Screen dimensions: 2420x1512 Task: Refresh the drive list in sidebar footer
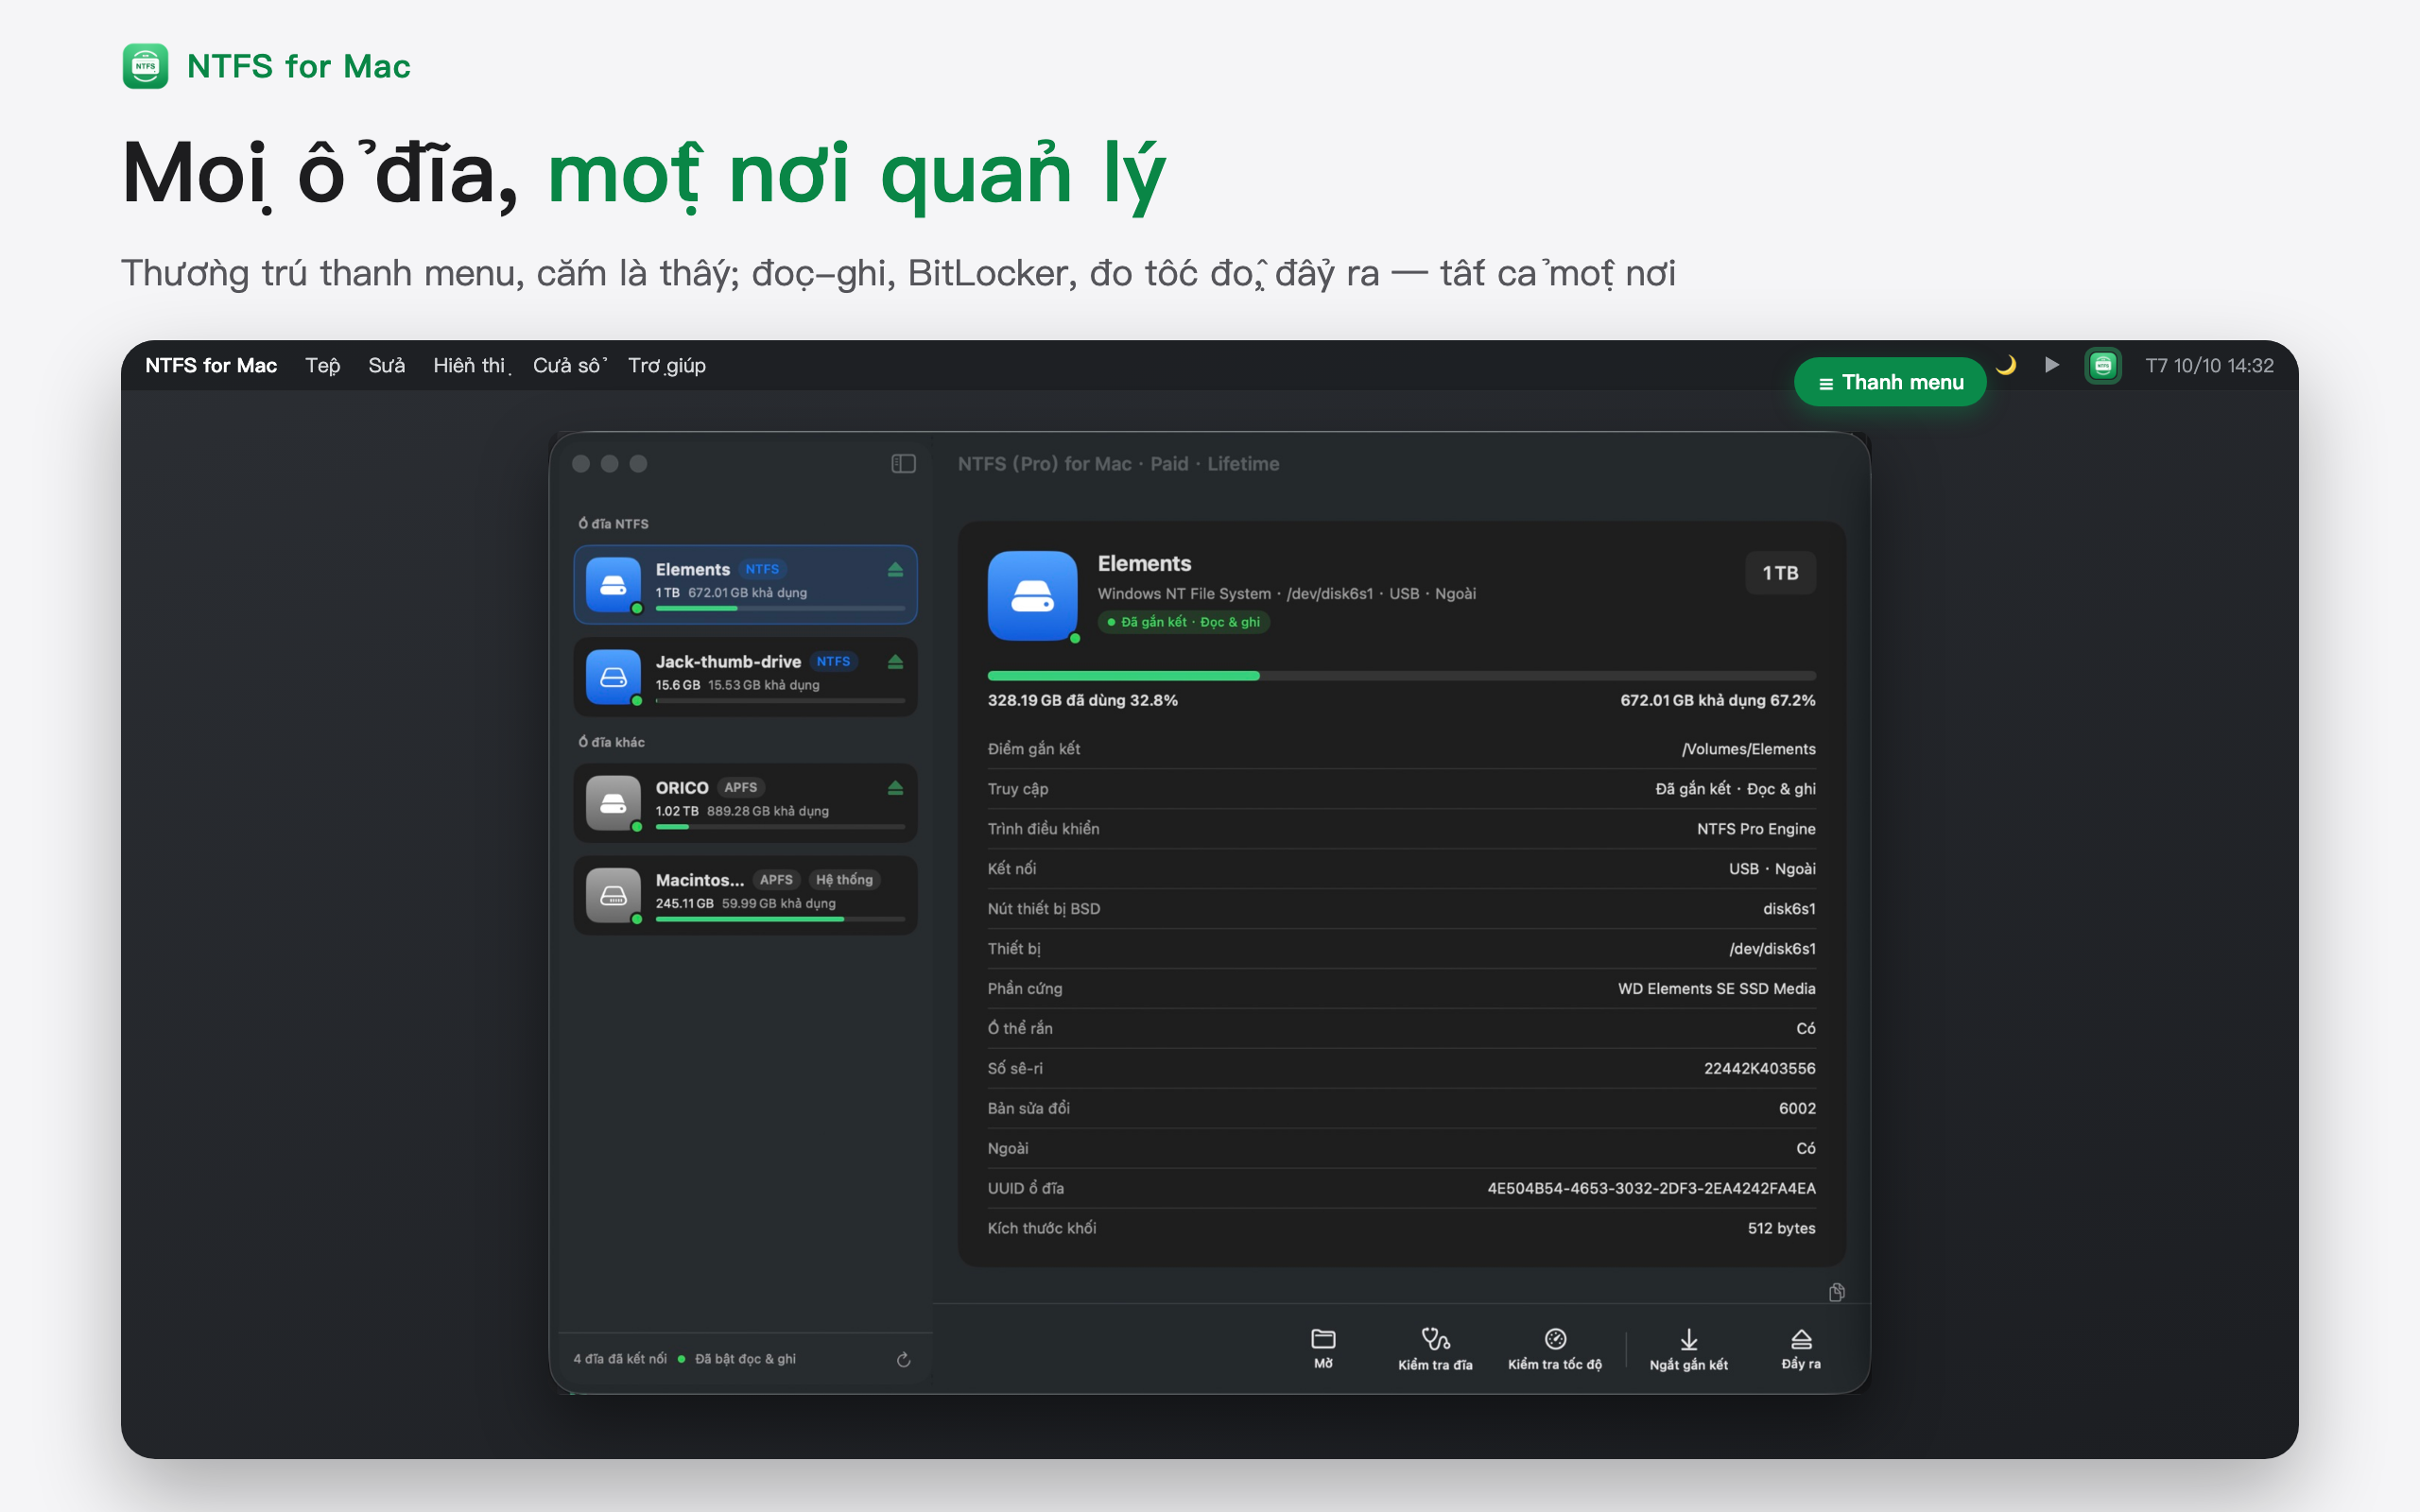pyautogui.click(x=903, y=1359)
